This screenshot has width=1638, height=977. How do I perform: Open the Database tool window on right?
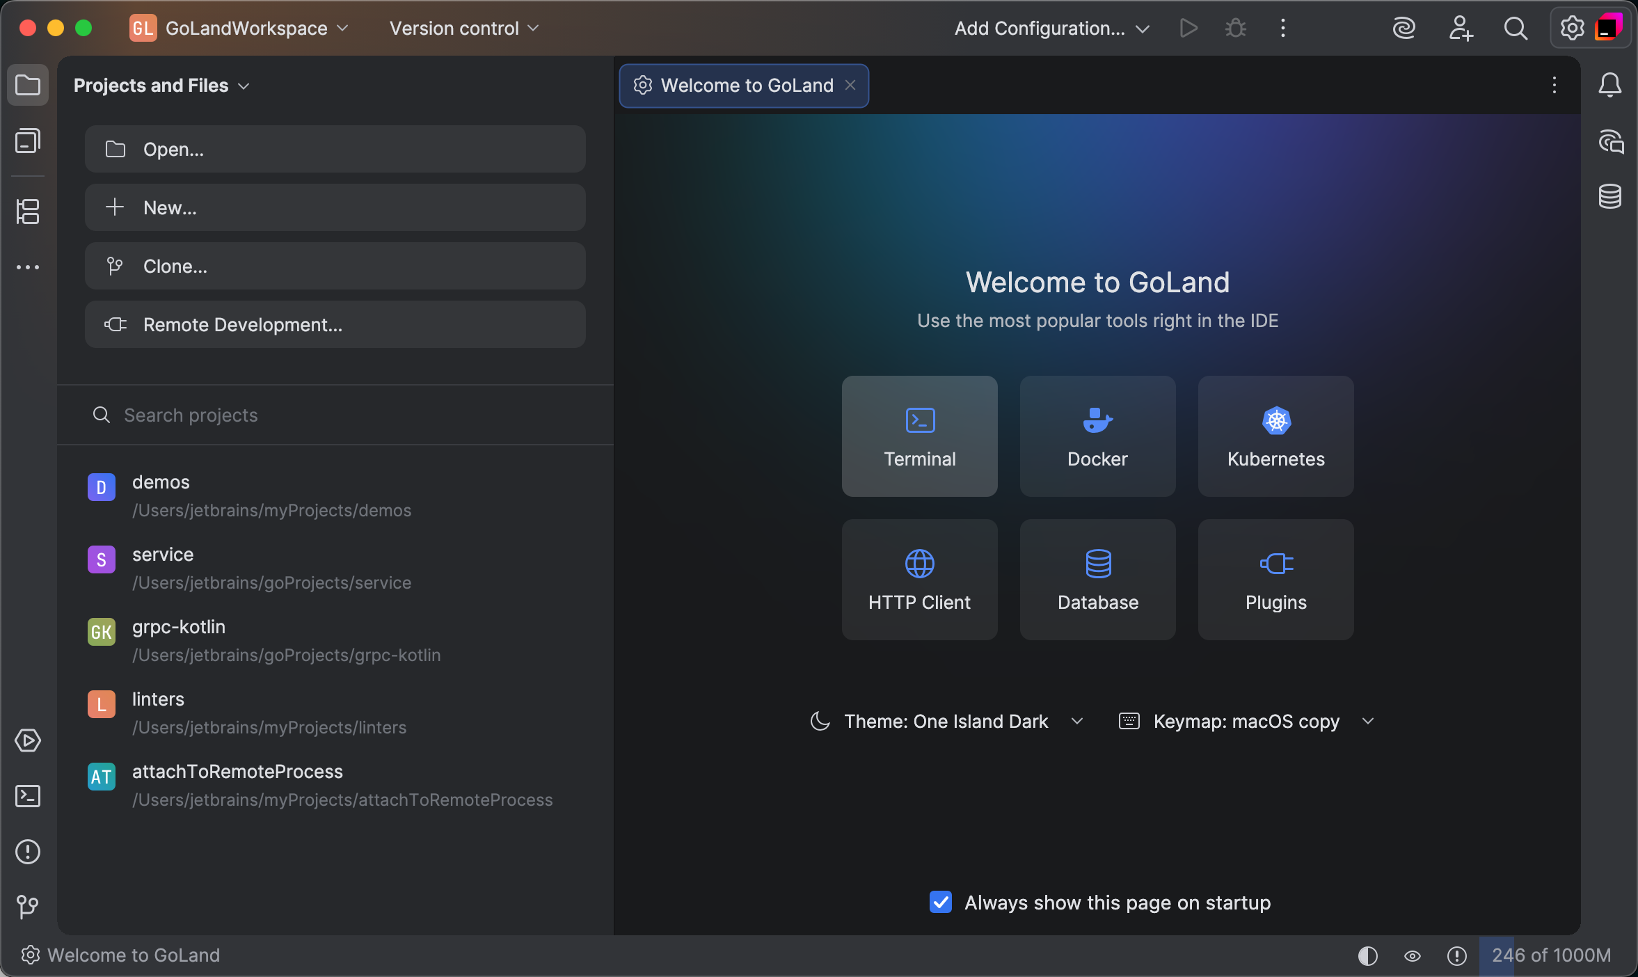pyautogui.click(x=1610, y=197)
